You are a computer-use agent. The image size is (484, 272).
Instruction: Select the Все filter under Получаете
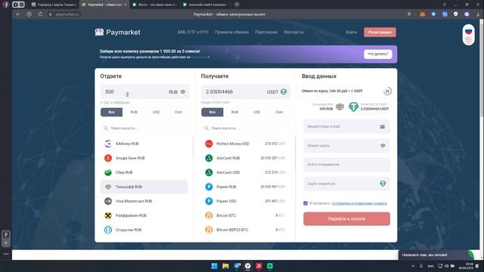213,112
